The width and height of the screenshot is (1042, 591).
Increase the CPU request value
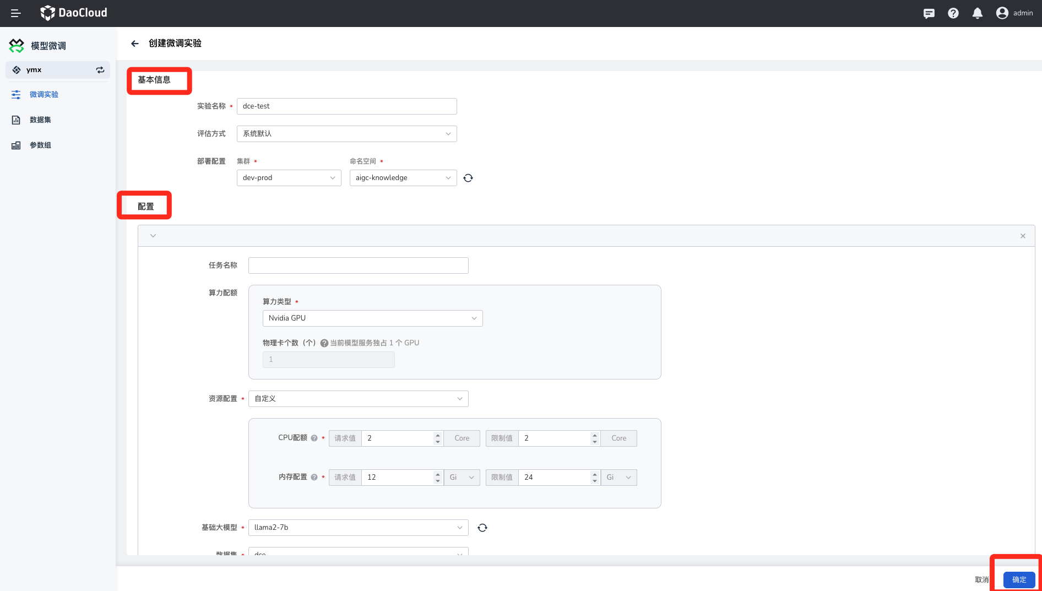(x=438, y=435)
